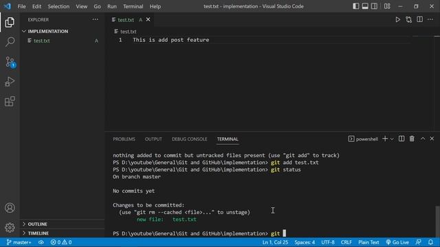The image size is (440, 247).
Task: Kill terminal with trash icon
Action: click(x=412, y=139)
